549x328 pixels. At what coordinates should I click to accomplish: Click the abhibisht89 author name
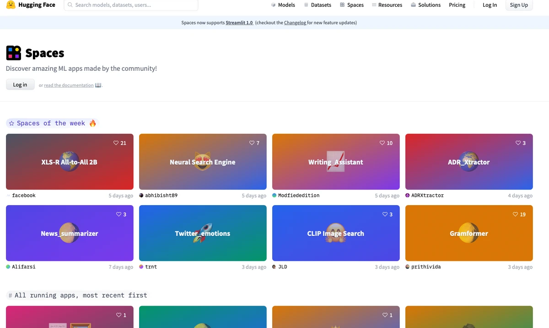pyautogui.click(x=161, y=195)
